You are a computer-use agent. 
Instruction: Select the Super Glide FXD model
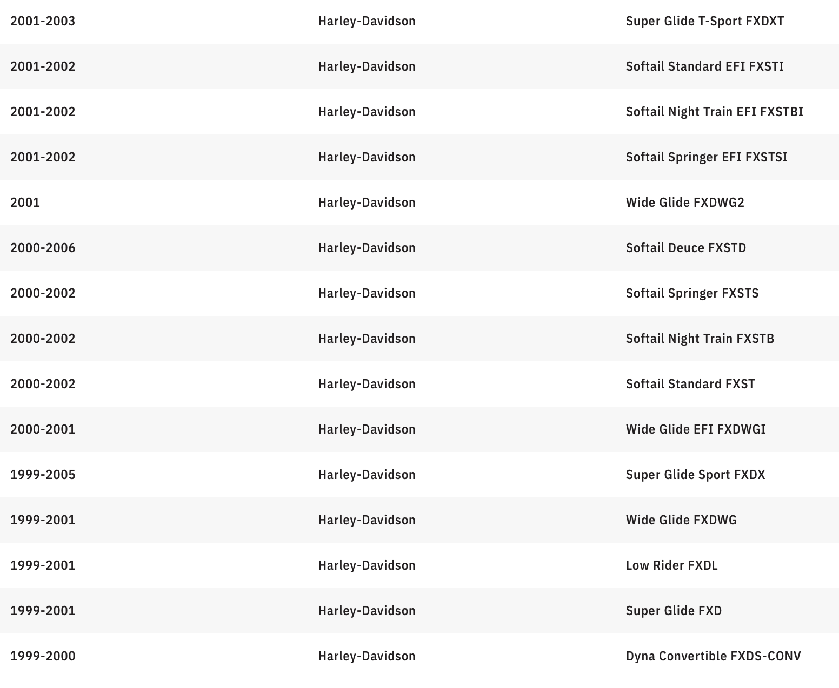click(674, 611)
